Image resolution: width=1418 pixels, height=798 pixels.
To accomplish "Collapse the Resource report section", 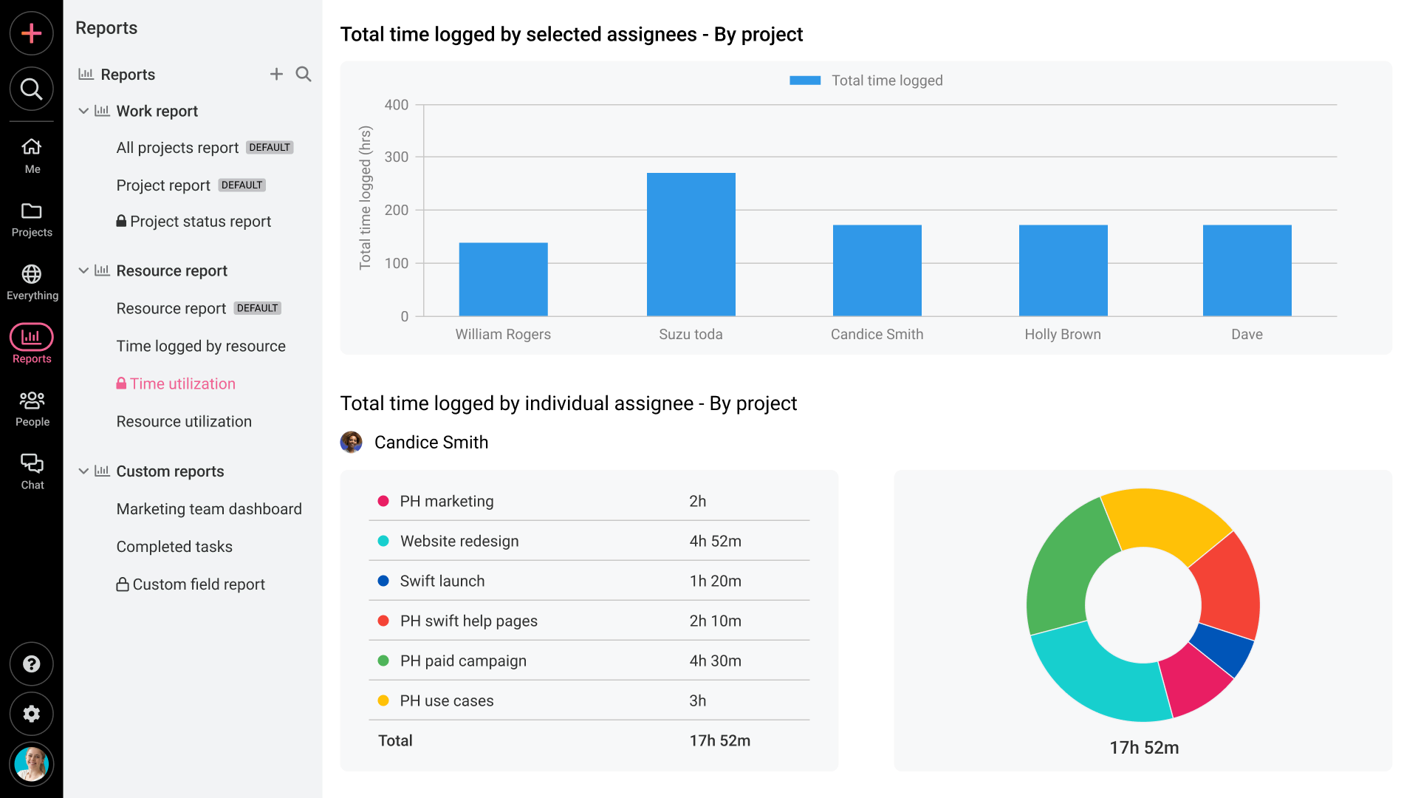I will [x=83, y=270].
